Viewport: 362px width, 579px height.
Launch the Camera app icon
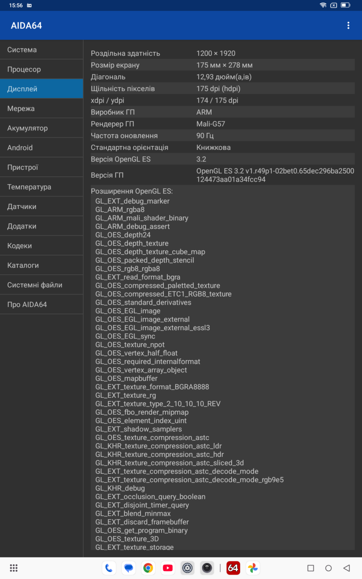(x=207, y=568)
